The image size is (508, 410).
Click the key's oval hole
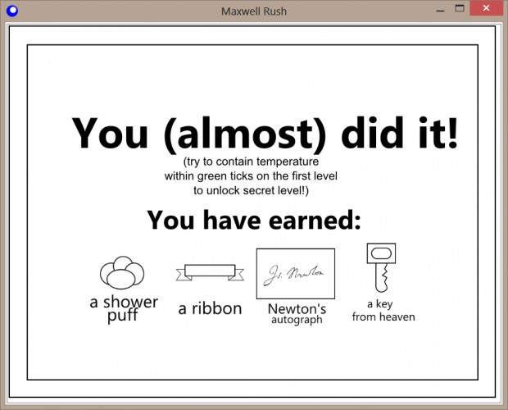(x=381, y=253)
